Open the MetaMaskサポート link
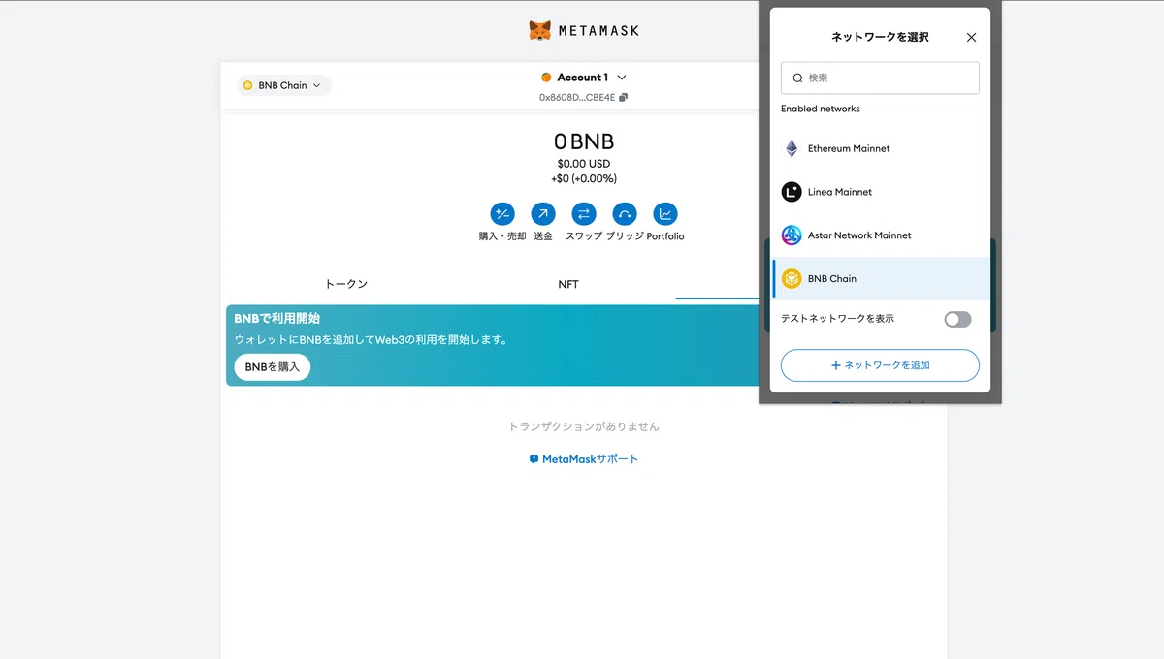The height and width of the screenshot is (659, 1164). (584, 459)
